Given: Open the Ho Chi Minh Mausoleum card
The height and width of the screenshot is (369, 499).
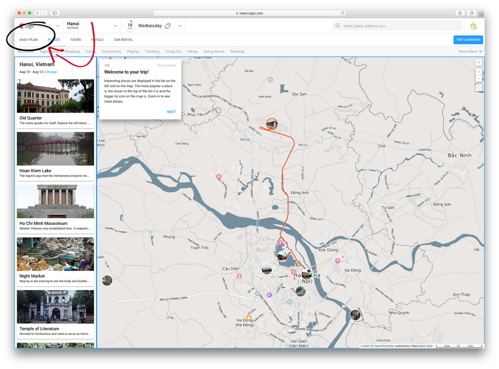Looking at the screenshot, I should tap(56, 209).
